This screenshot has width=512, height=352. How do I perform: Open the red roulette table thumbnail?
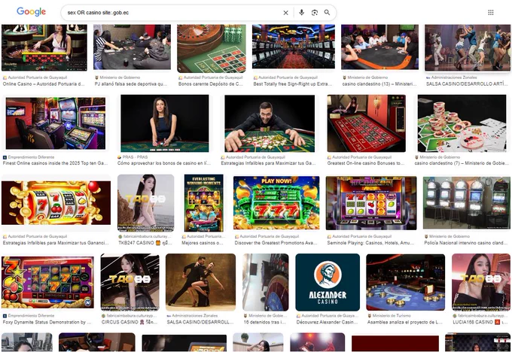pyautogui.click(x=367, y=123)
